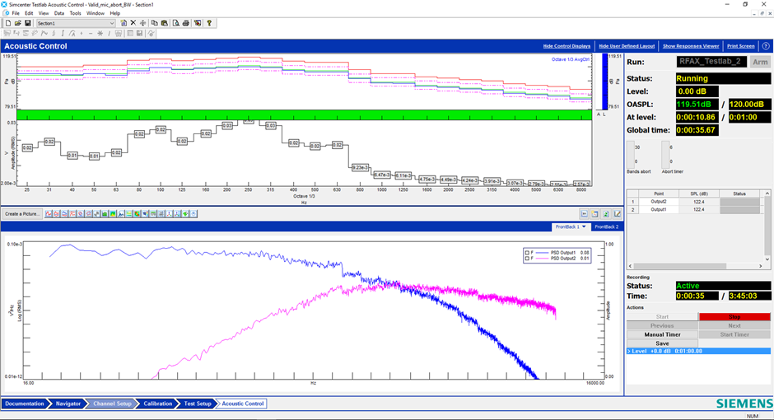Click the green geometry picture icon
This screenshot has height=420, width=774.
pyautogui.click(x=185, y=213)
